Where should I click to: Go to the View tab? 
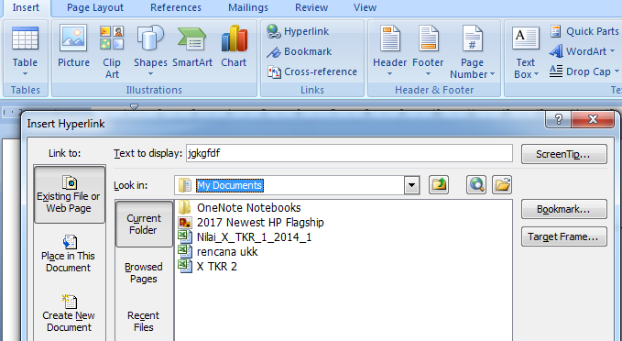[365, 7]
